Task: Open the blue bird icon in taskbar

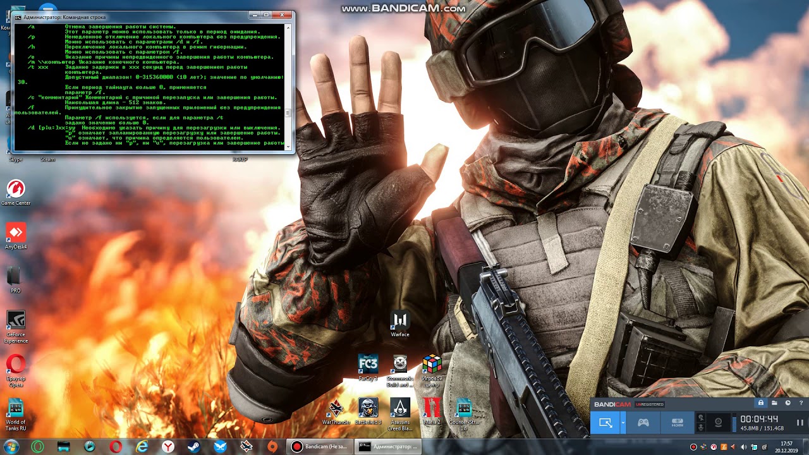Action: tap(220, 447)
